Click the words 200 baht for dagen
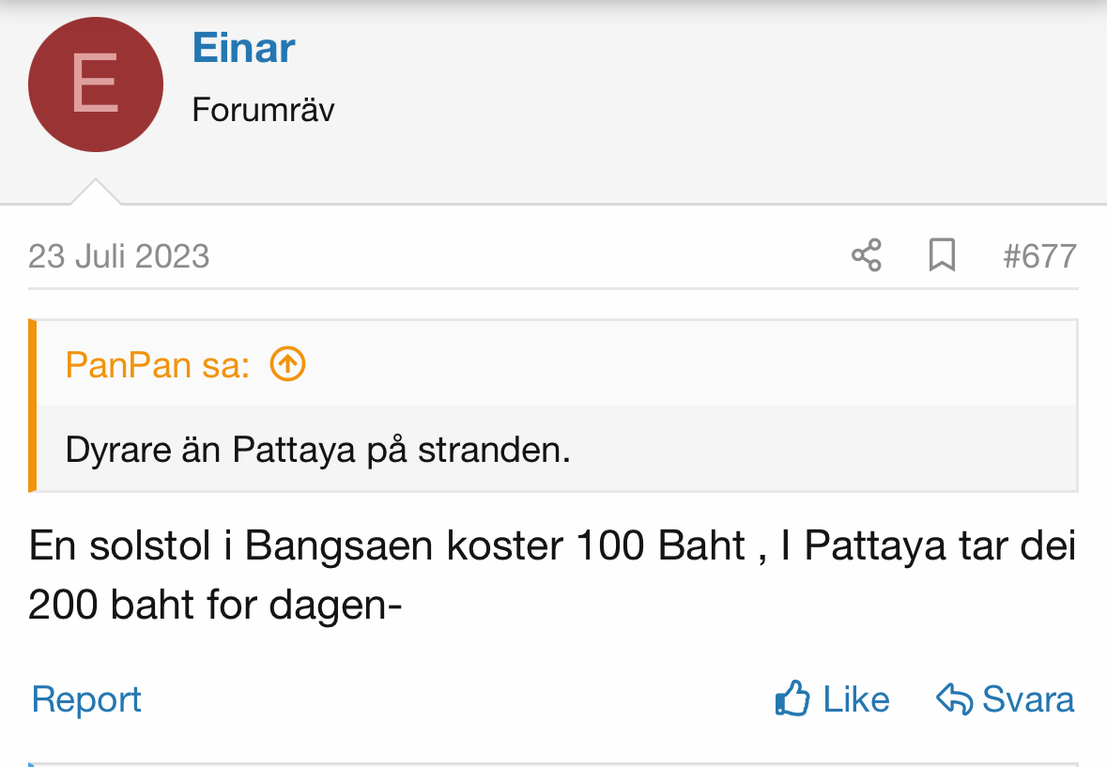The height and width of the screenshot is (767, 1107). (215, 606)
